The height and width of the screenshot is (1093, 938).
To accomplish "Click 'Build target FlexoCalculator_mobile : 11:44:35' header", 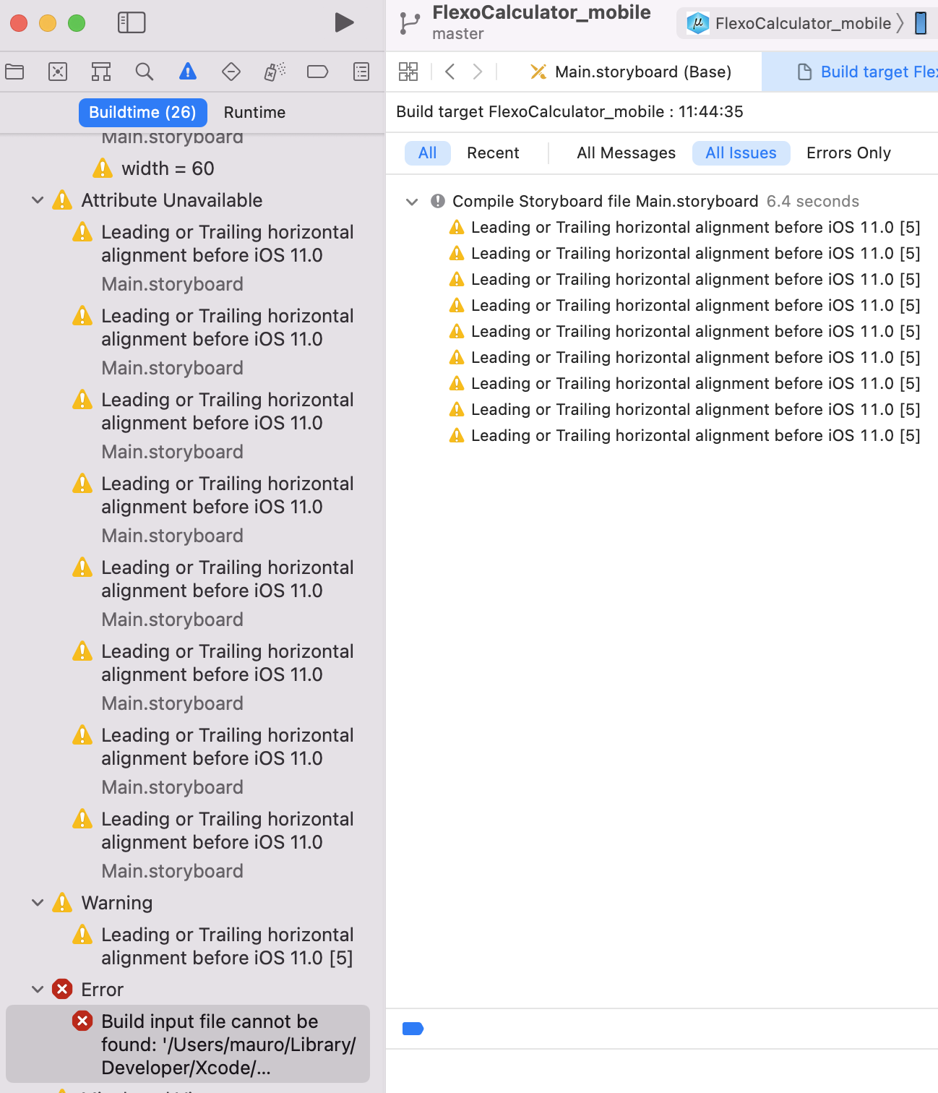I will click(x=569, y=112).
